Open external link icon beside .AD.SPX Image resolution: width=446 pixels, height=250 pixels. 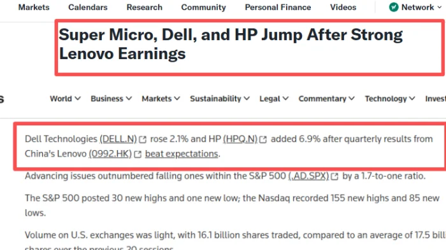[x=334, y=177]
